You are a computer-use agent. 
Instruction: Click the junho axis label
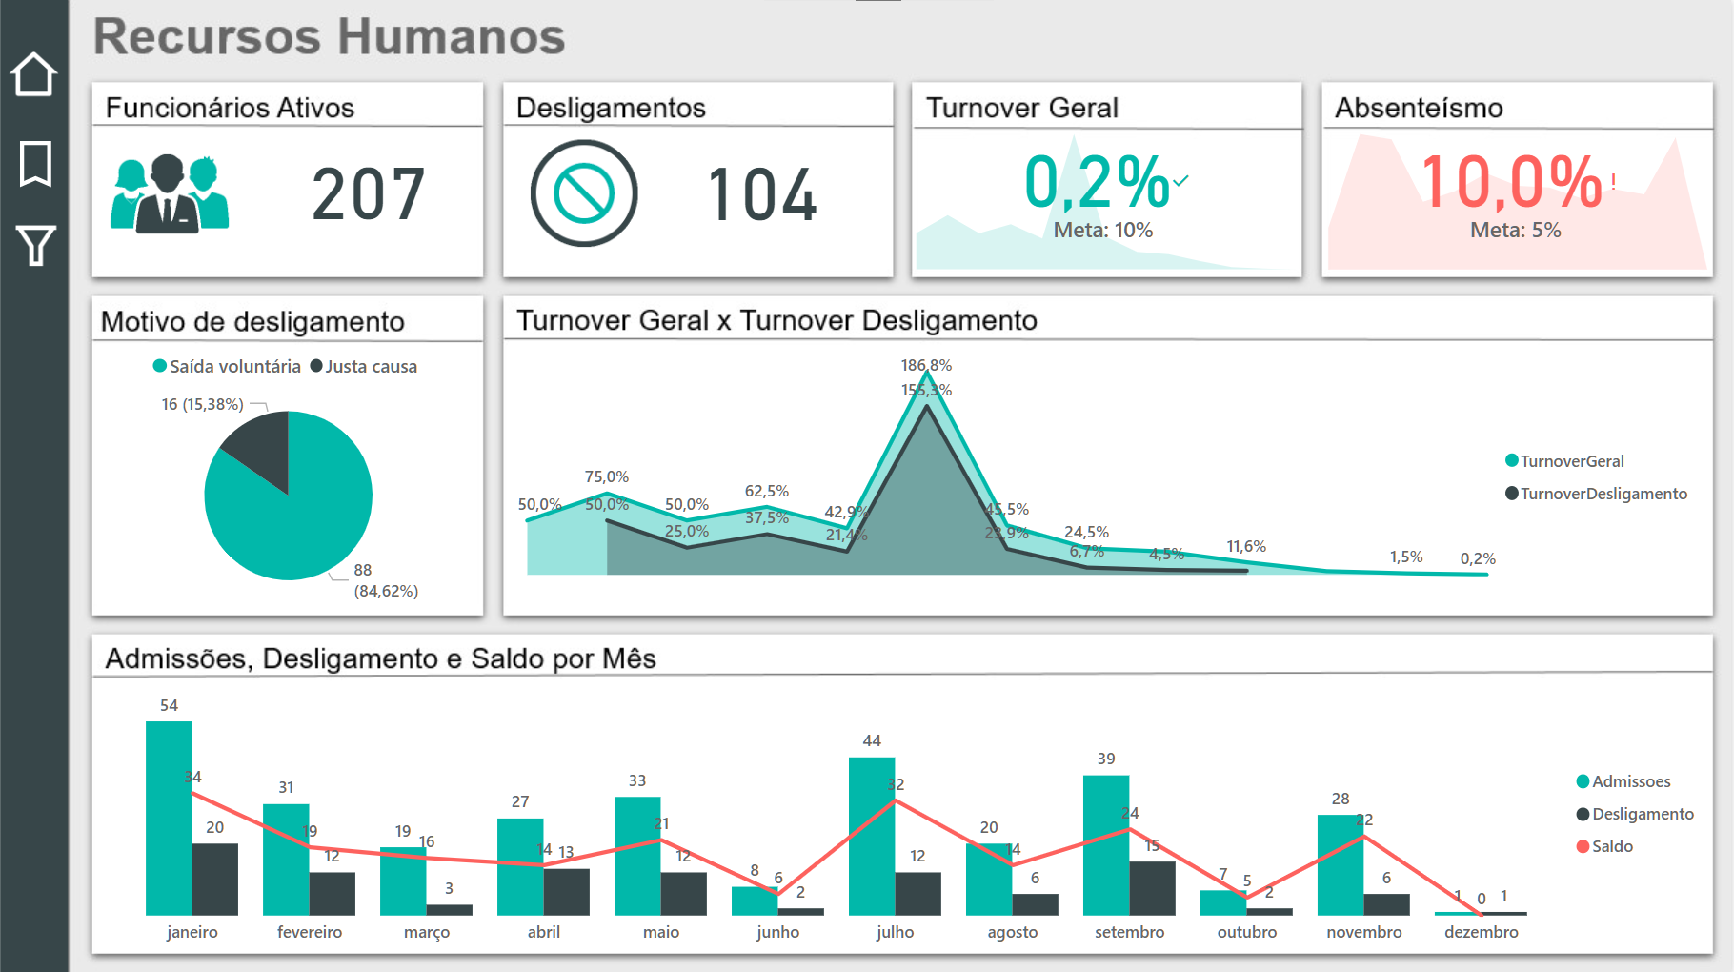click(x=778, y=932)
